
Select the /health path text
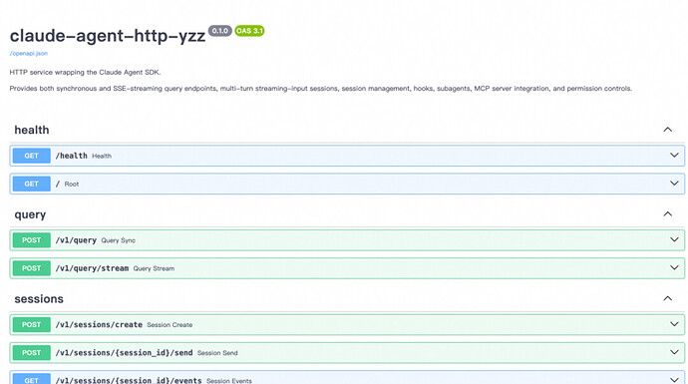point(71,156)
